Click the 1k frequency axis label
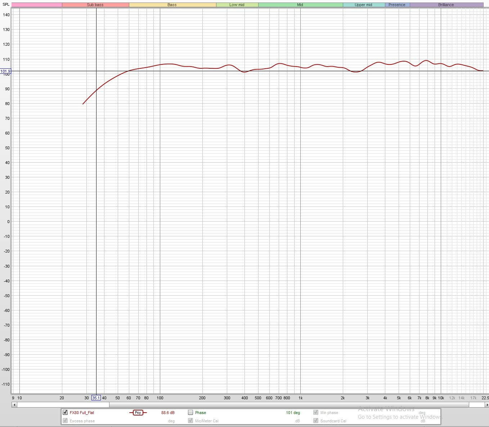 click(x=300, y=398)
